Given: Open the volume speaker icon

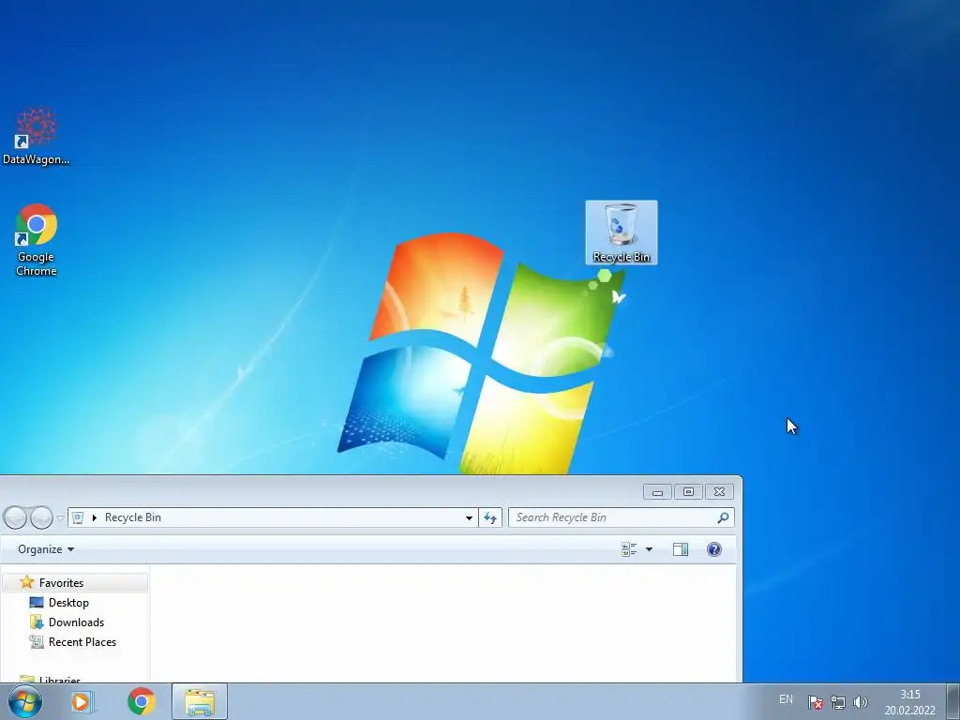Looking at the screenshot, I should click(861, 702).
